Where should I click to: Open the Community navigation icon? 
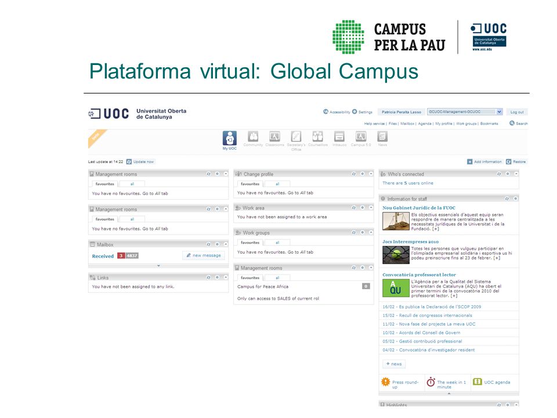(254, 136)
